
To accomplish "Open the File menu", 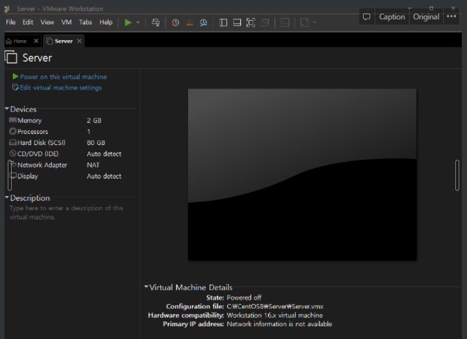I will 11,22.
